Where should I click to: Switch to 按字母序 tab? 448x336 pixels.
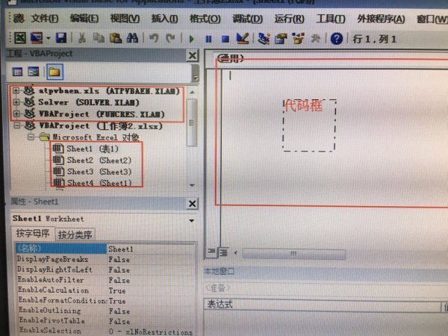(33, 234)
